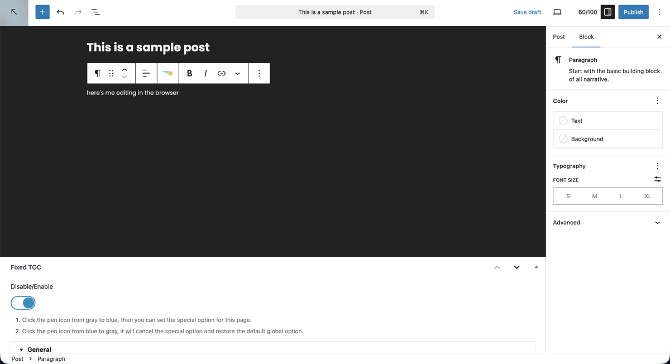Select the M font size option
The width and height of the screenshot is (670, 364).
[x=594, y=196]
